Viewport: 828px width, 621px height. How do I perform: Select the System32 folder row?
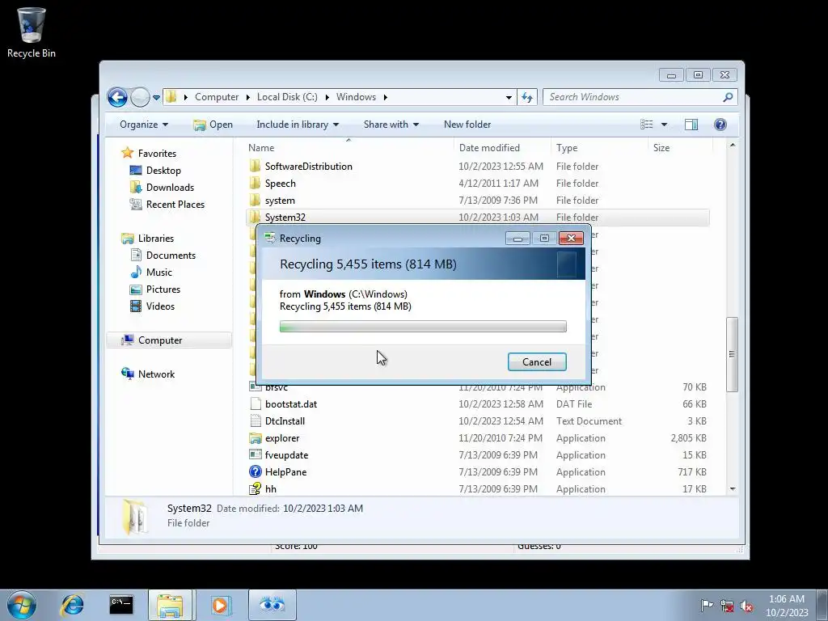pos(477,218)
